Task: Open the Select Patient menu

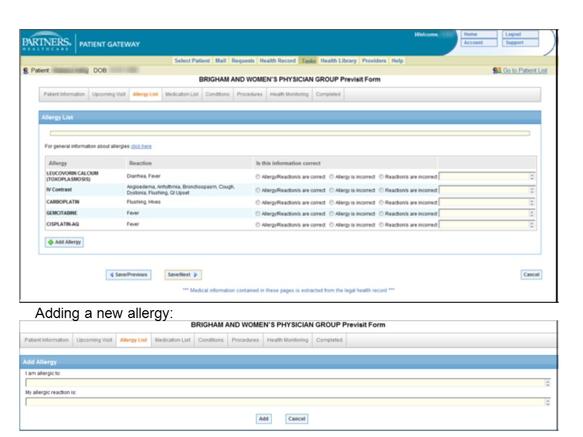Action: point(193,61)
